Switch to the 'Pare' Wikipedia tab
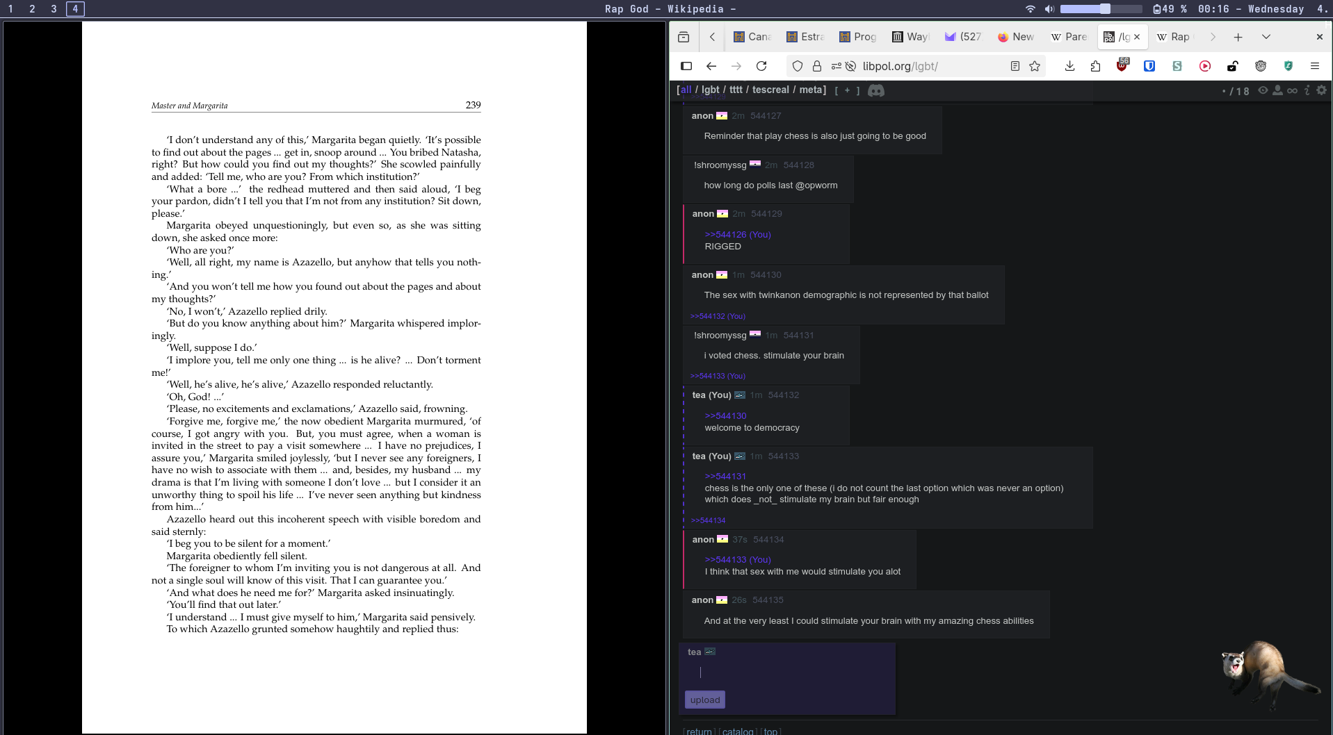Image resolution: width=1333 pixels, height=735 pixels. tap(1069, 37)
